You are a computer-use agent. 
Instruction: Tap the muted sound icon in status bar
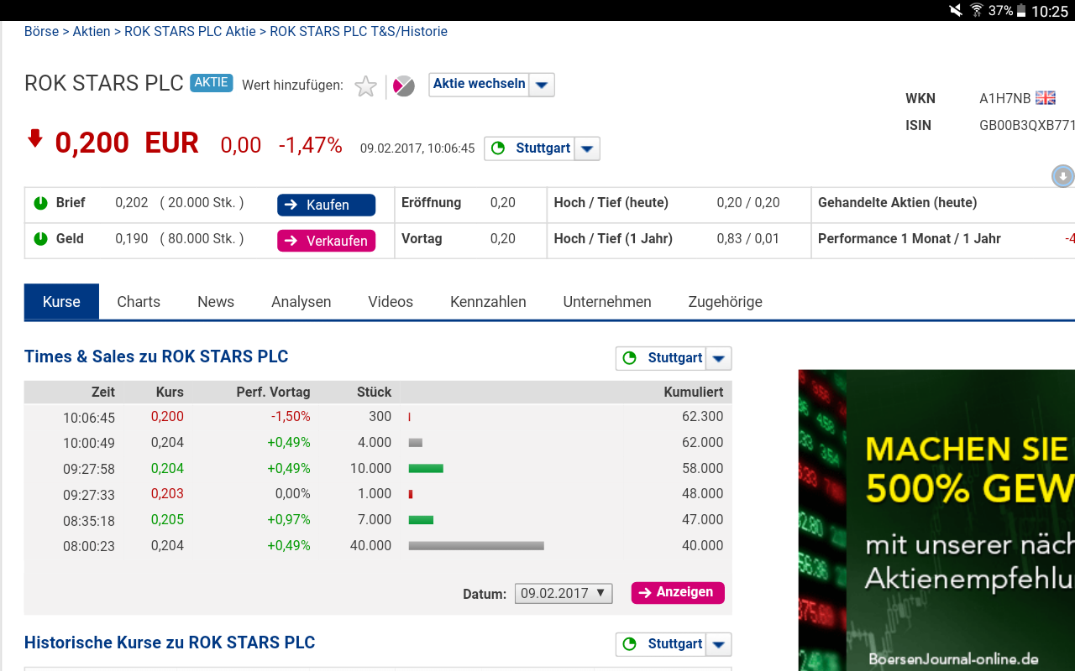click(956, 10)
